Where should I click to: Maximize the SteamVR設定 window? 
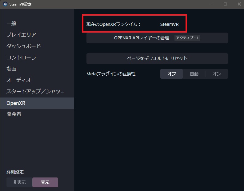225,4
